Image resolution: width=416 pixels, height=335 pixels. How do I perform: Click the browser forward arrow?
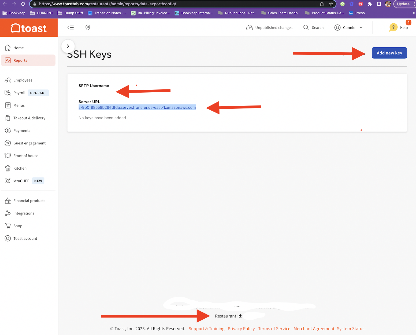tap(14, 4)
